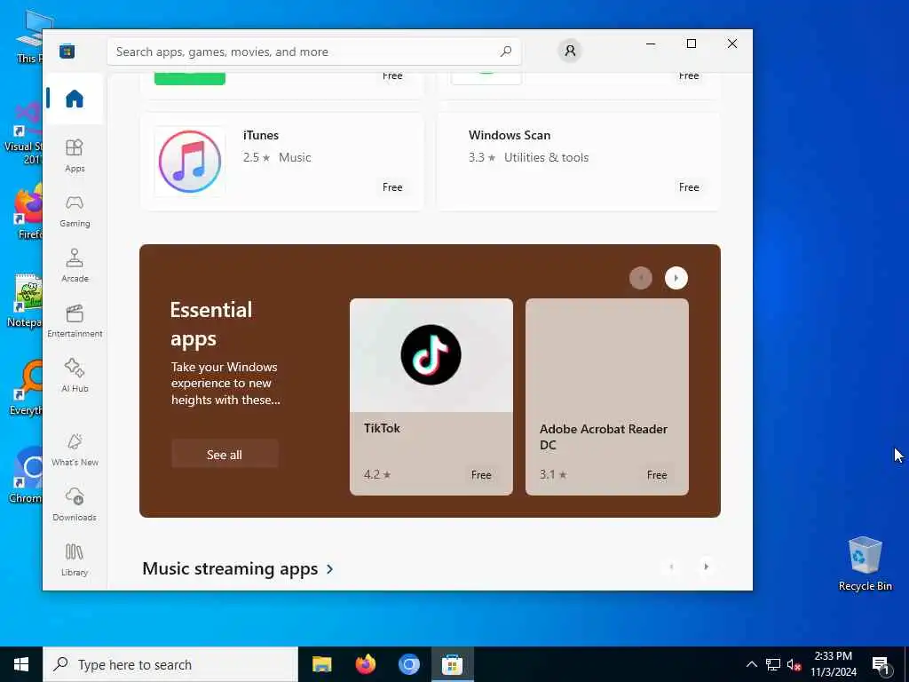
Task: Go to the Gaming section
Action: [x=75, y=211]
